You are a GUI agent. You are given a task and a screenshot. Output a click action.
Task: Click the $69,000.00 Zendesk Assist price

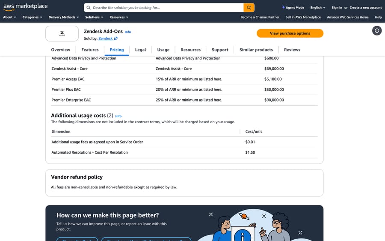274,69
